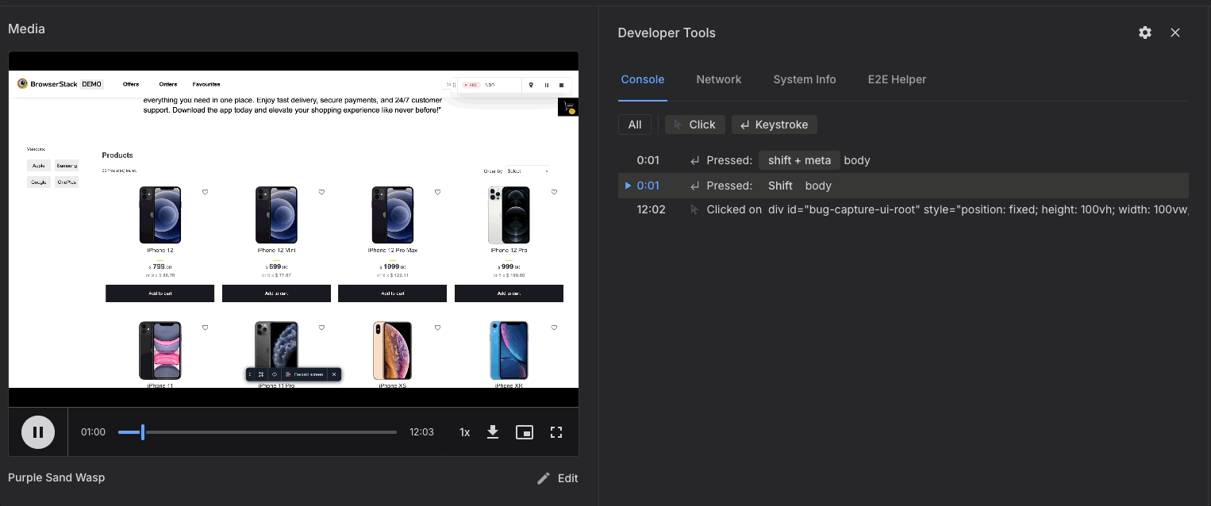Enter fullscreen video mode
The image size is (1211, 506).
(x=556, y=432)
